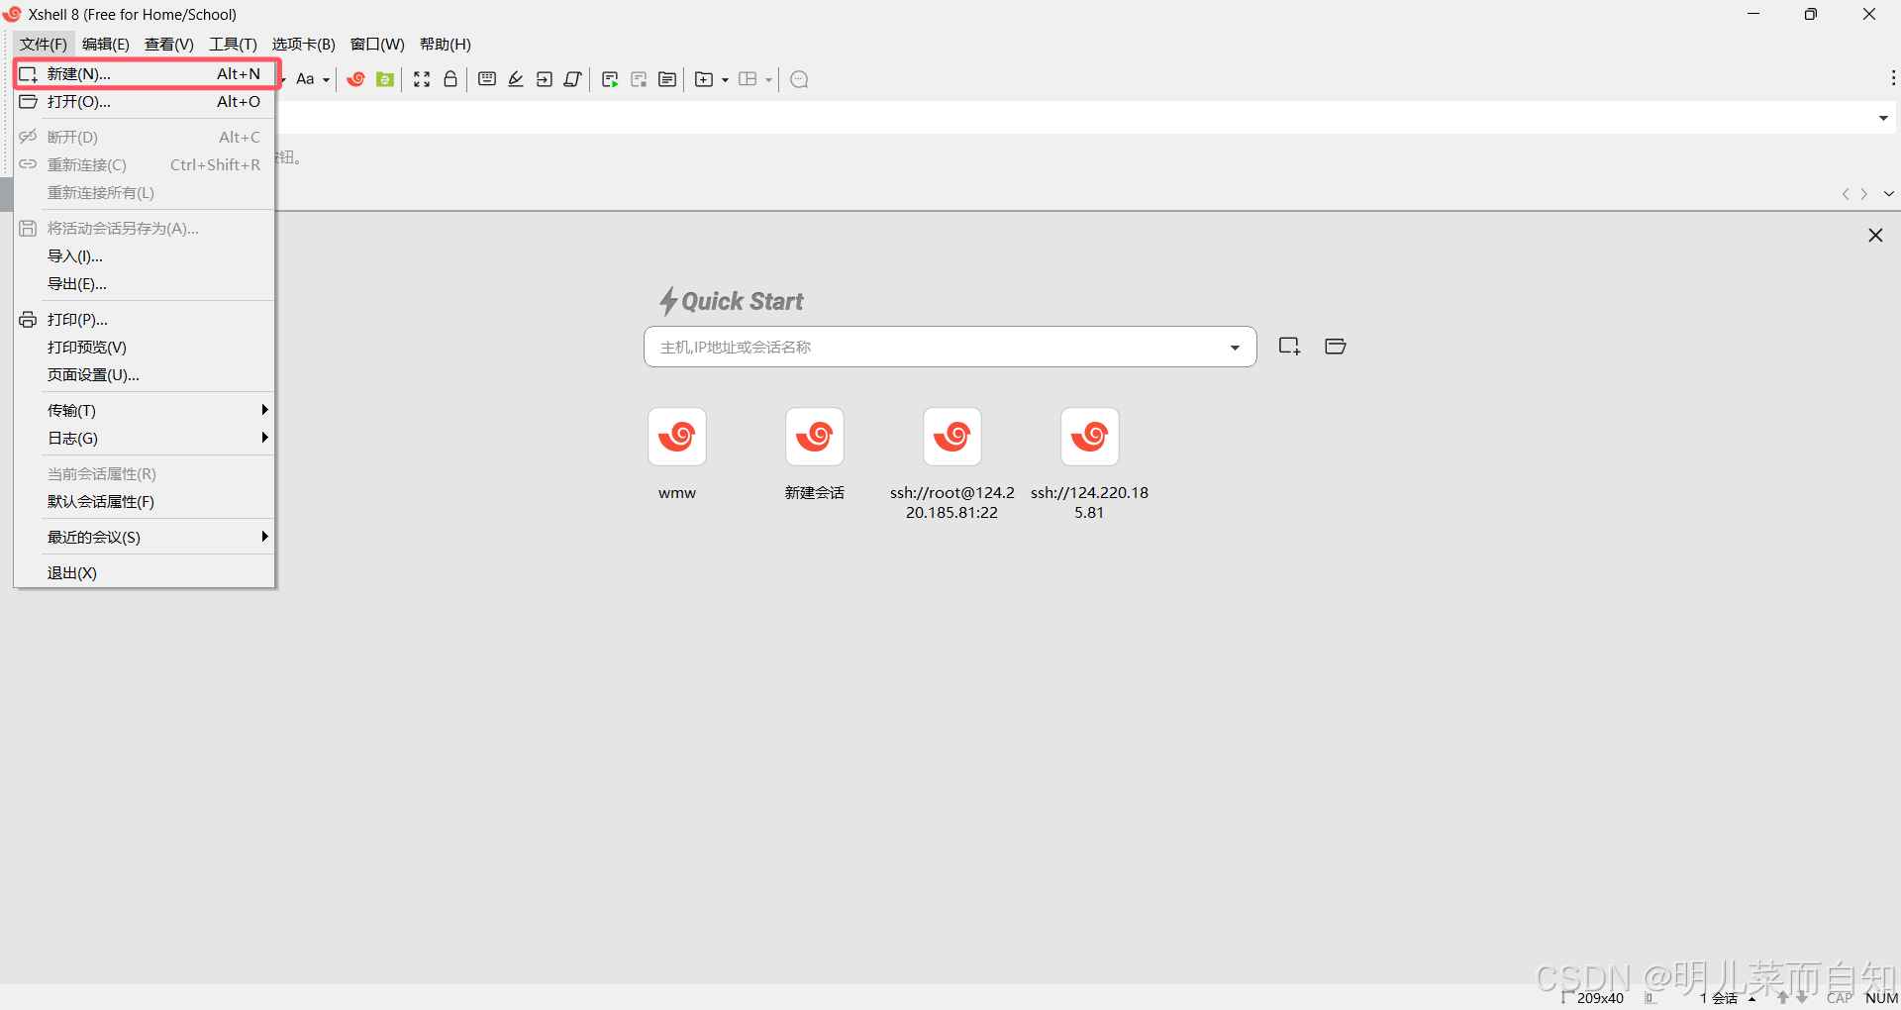Open the tab list down chevron
This screenshot has height=1010, width=1901.
coord(1888,194)
